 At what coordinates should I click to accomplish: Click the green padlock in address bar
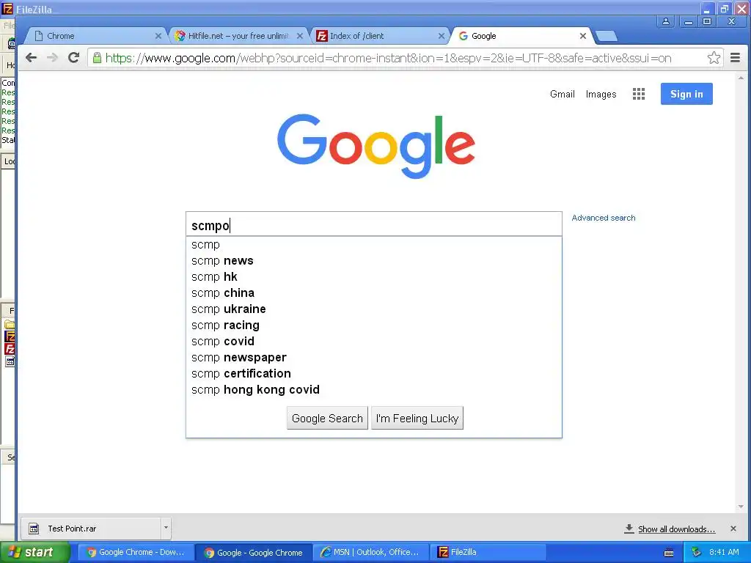(97, 58)
